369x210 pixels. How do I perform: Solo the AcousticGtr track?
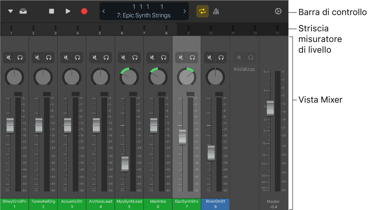click(x=78, y=57)
